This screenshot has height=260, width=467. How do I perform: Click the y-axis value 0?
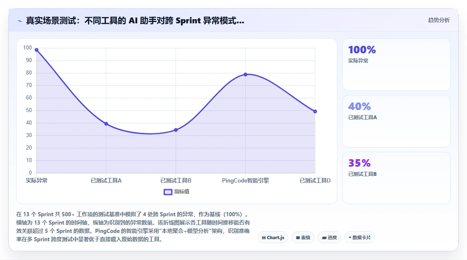tap(30, 172)
